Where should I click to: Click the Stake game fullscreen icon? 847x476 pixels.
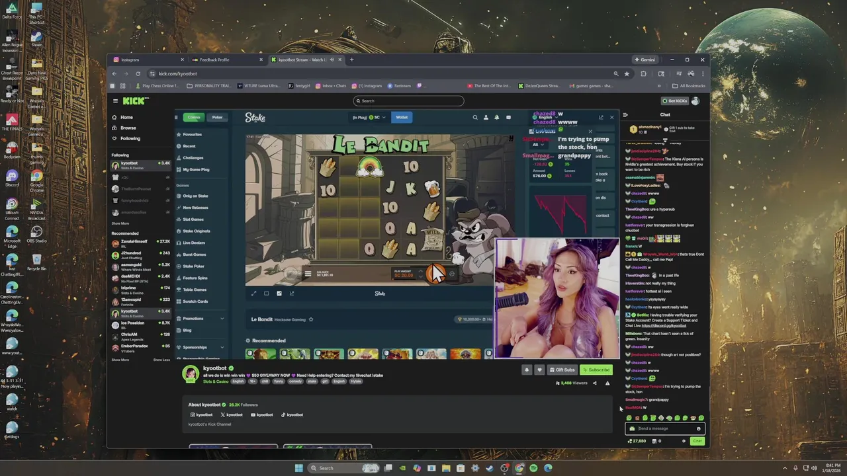click(253, 294)
